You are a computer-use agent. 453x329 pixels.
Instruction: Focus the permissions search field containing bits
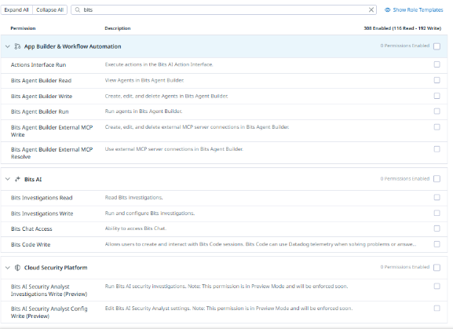224,10
